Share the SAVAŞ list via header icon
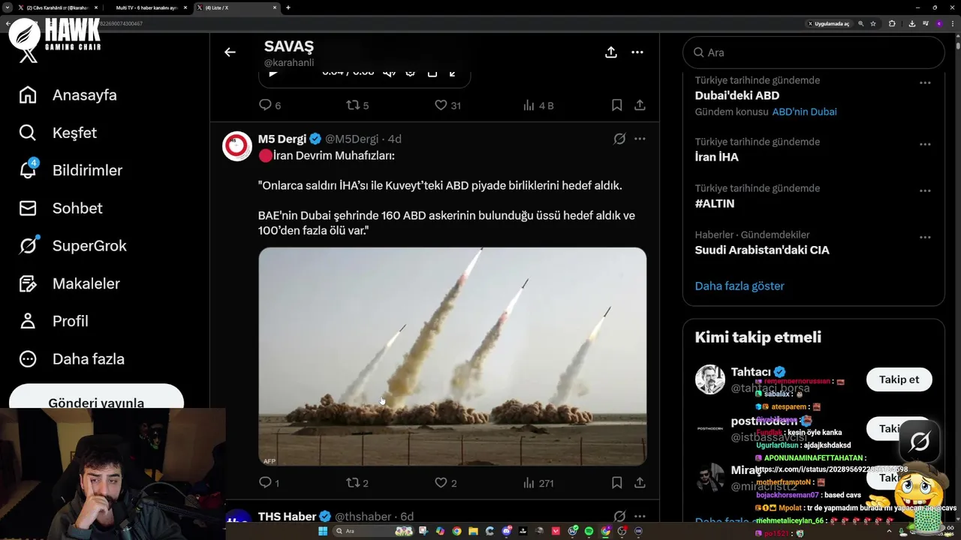 pyautogui.click(x=611, y=52)
